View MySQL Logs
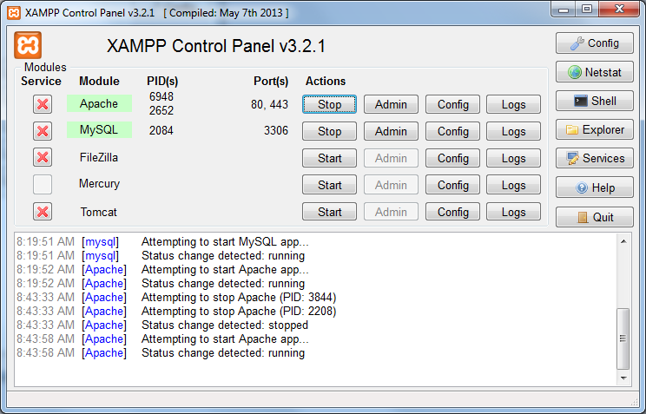 click(513, 131)
